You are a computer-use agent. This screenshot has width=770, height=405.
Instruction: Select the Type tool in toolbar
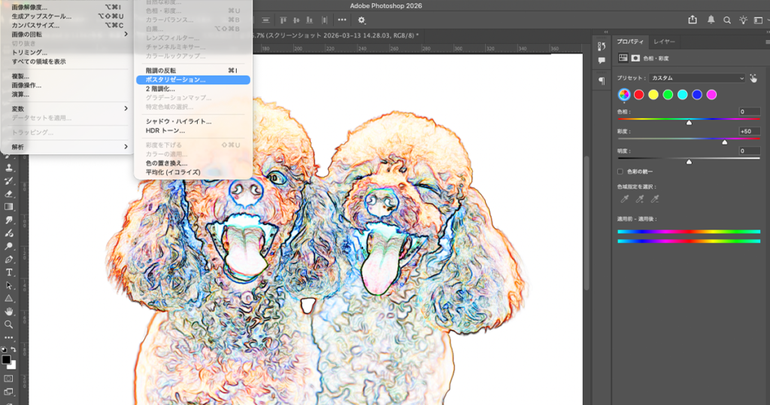9,272
